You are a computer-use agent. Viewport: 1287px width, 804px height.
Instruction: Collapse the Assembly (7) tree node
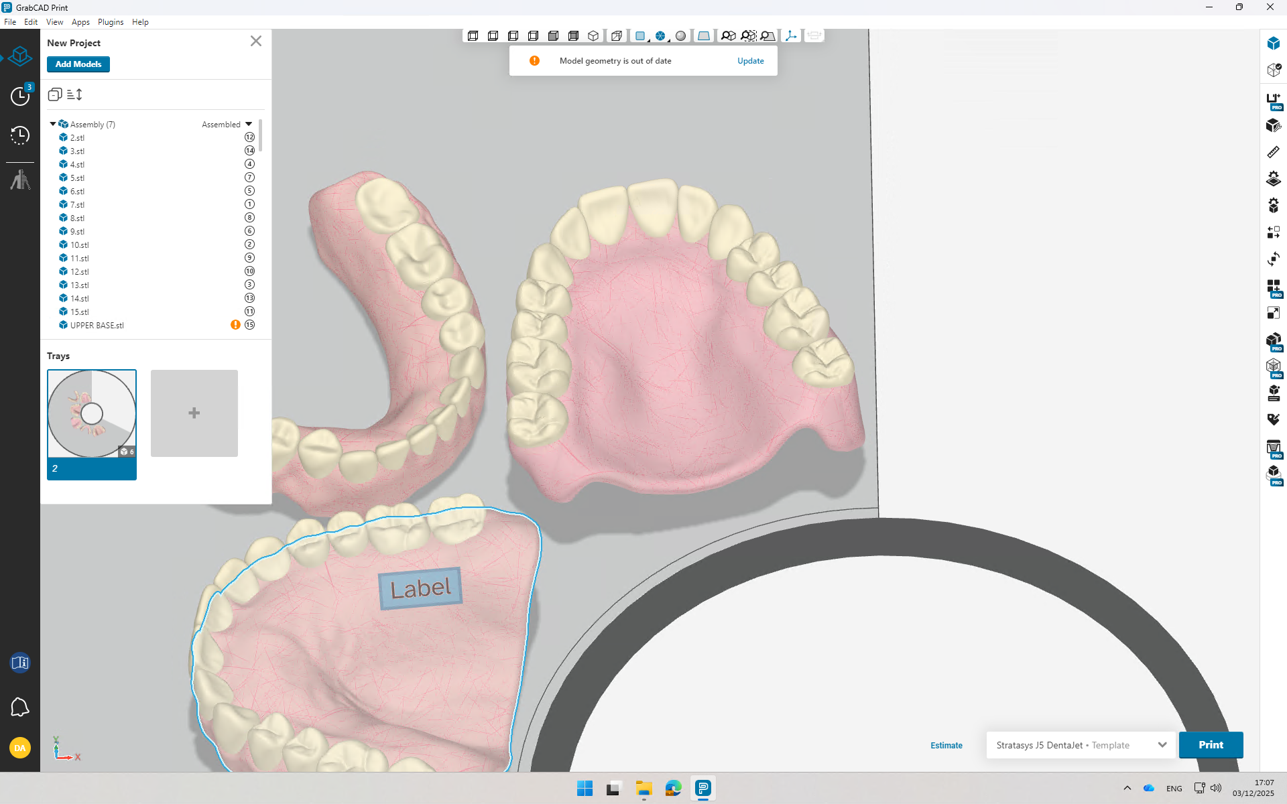pos(53,124)
